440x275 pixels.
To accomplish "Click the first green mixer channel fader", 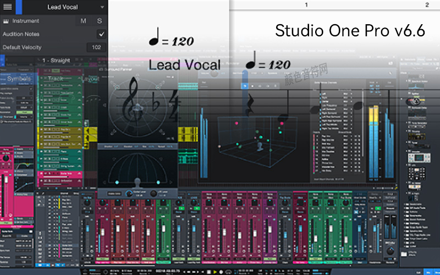I will [163, 228].
